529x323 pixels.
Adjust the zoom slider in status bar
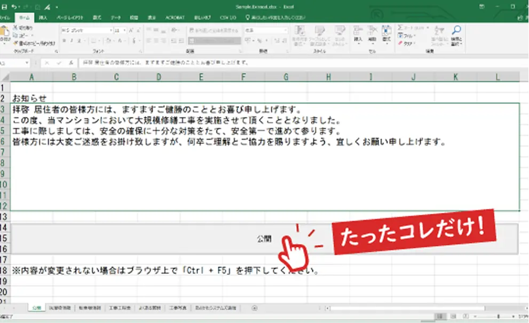click(498, 317)
